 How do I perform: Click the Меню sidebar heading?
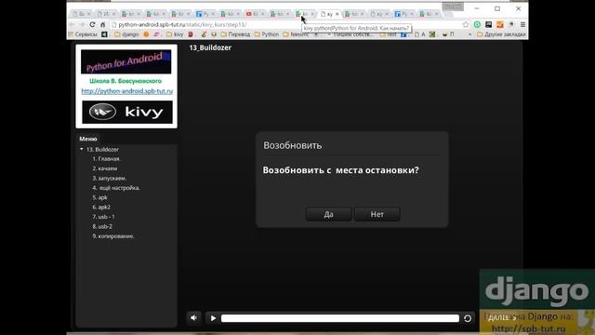coord(88,139)
